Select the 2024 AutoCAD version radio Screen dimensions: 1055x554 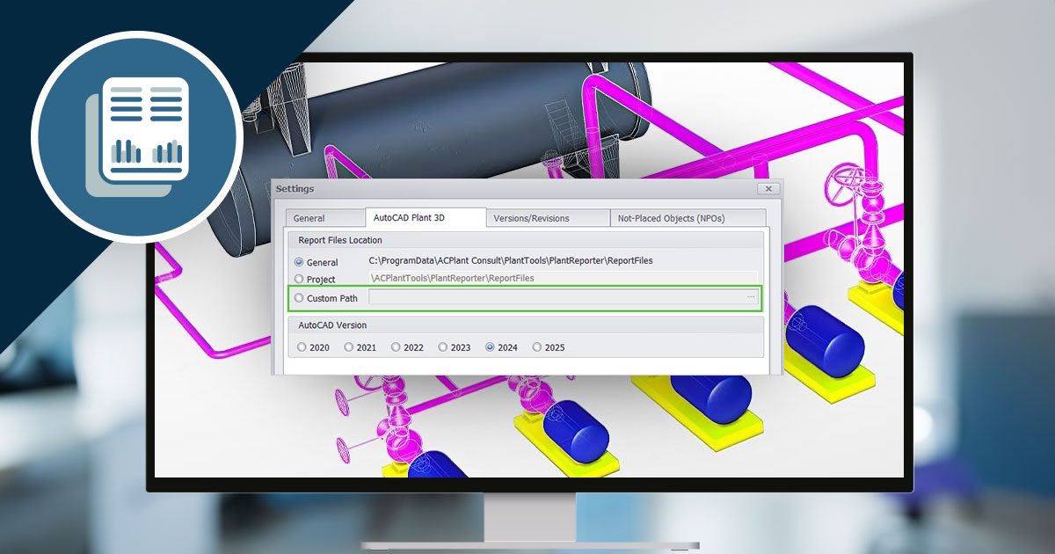tap(491, 347)
